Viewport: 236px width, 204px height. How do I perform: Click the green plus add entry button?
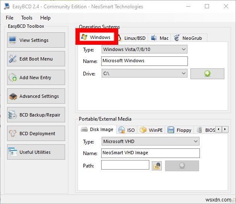coord(207,74)
